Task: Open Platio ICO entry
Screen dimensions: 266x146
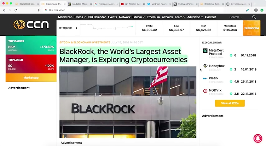Action: (230, 80)
